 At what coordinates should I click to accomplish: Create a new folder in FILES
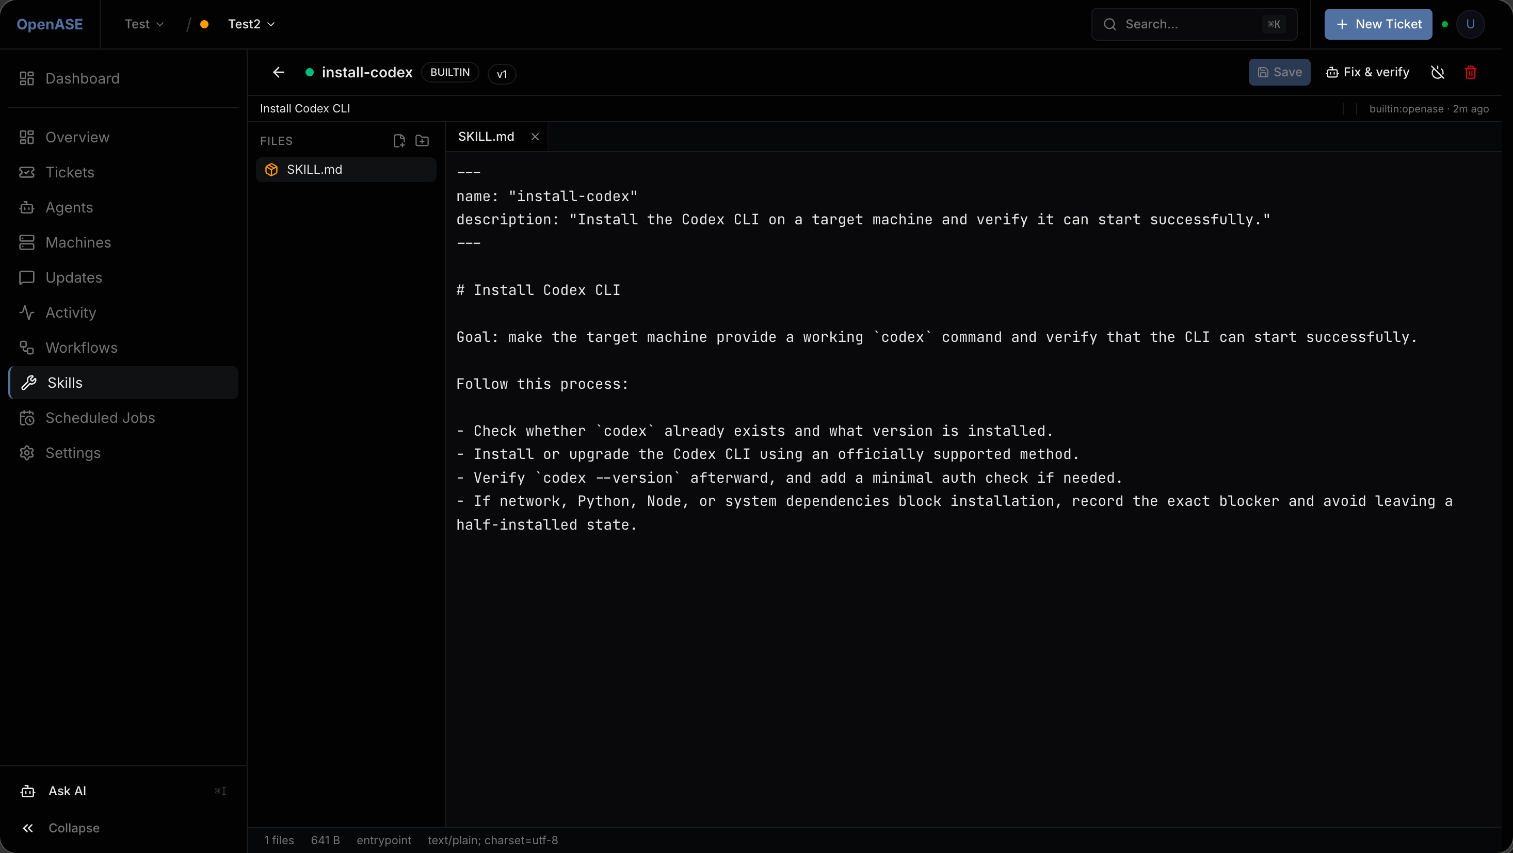(x=422, y=141)
